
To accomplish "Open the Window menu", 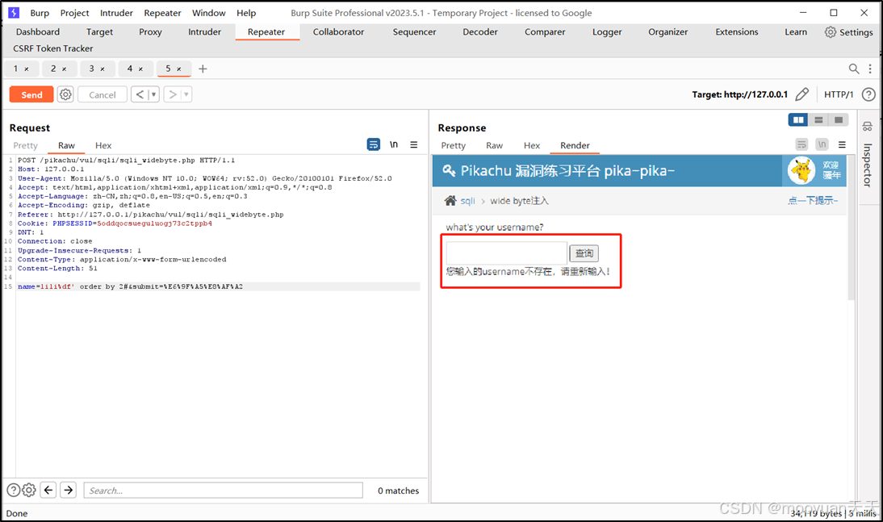I will [x=209, y=13].
